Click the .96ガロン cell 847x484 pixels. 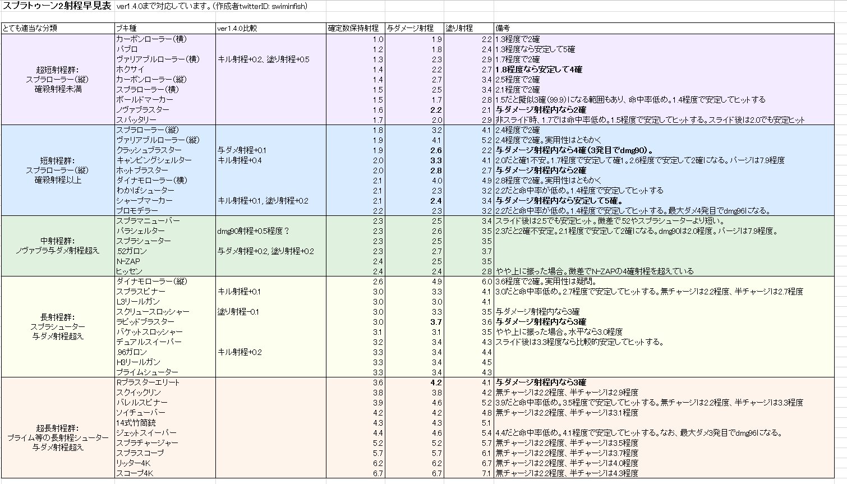coord(165,352)
